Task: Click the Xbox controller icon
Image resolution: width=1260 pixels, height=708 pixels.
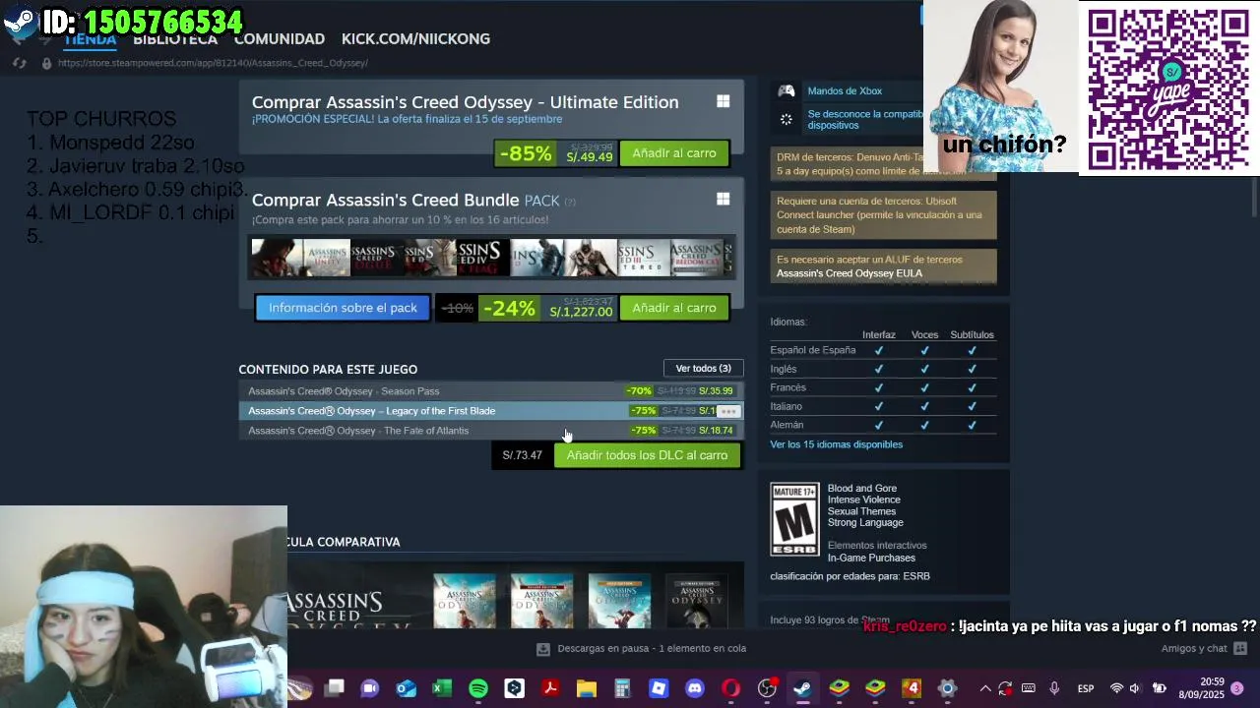Action: [x=787, y=90]
